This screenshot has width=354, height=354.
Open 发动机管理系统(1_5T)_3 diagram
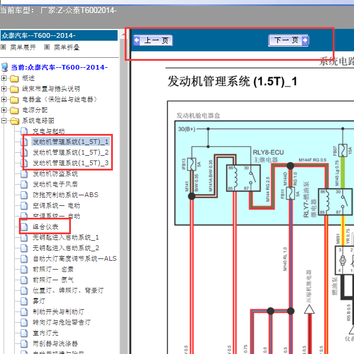(70, 163)
